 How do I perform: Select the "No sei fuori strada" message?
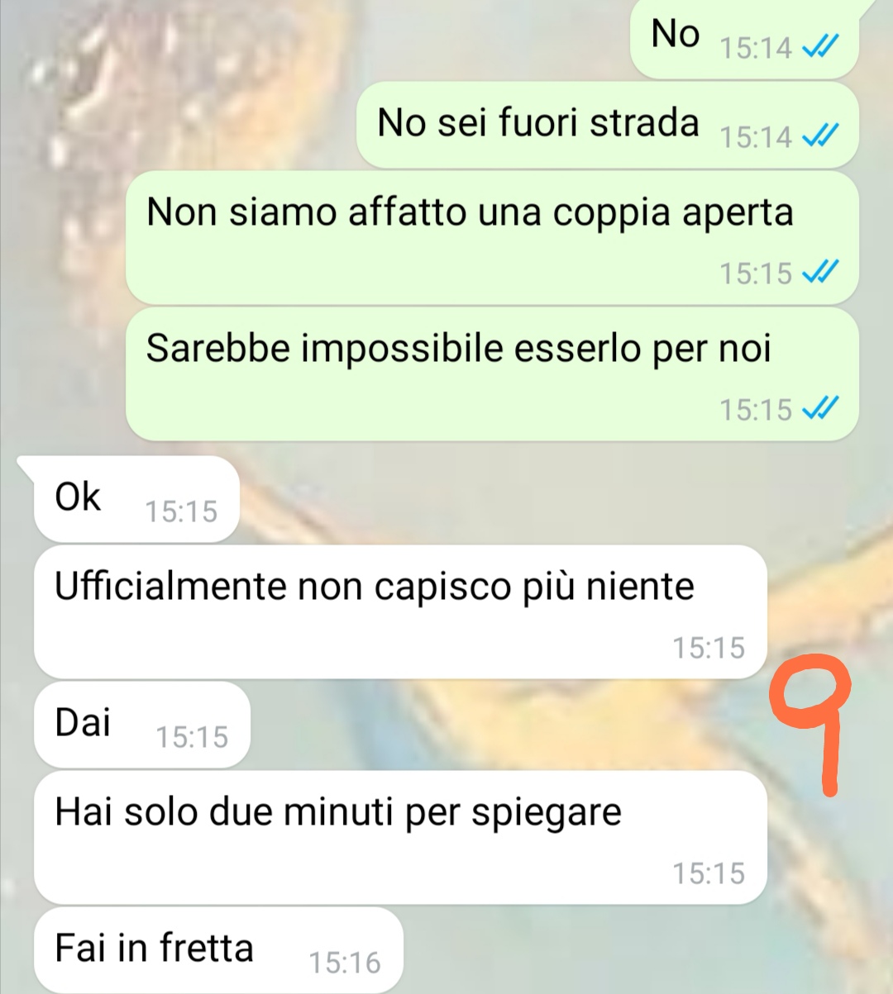coord(608,126)
